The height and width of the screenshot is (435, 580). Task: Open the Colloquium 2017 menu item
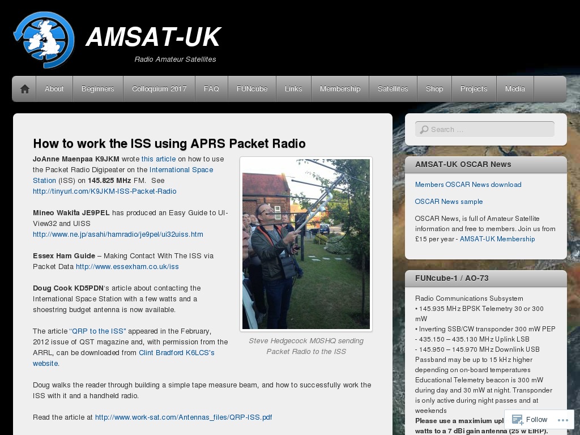click(x=159, y=89)
